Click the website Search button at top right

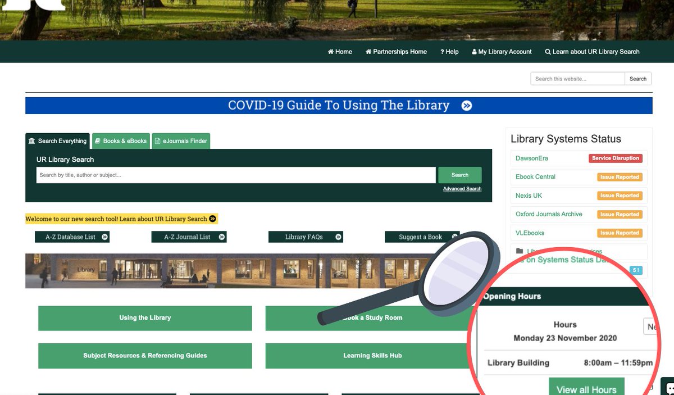click(x=638, y=79)
